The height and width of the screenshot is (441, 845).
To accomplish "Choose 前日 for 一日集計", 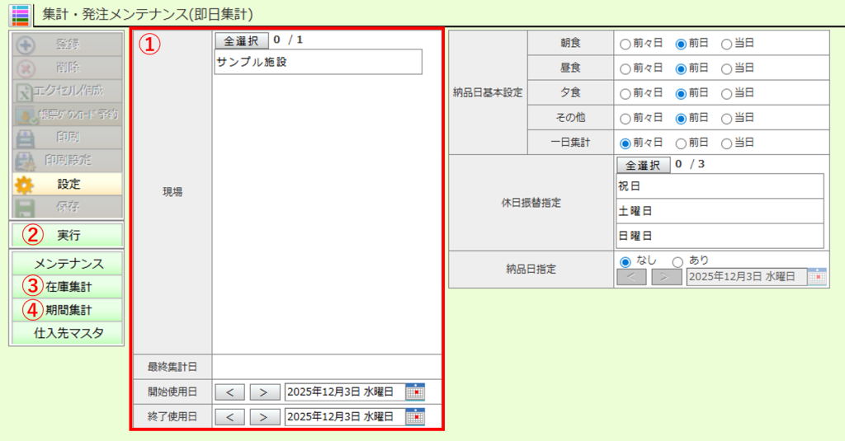I will tap(681, 143).
